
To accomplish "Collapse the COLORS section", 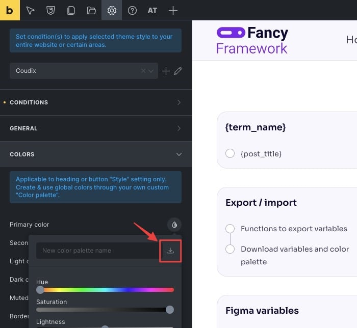I will coord(96,154).
